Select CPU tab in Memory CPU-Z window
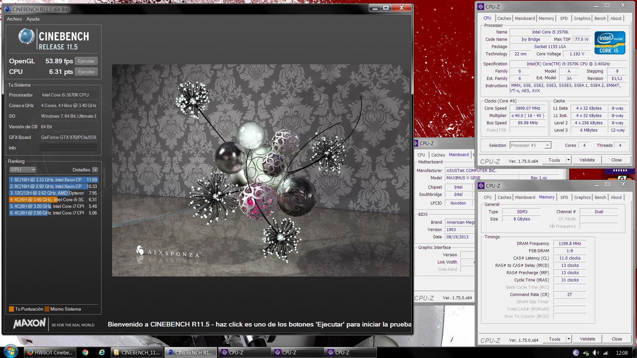Viewport: 637px width, 358px height. tap(487, 198)
